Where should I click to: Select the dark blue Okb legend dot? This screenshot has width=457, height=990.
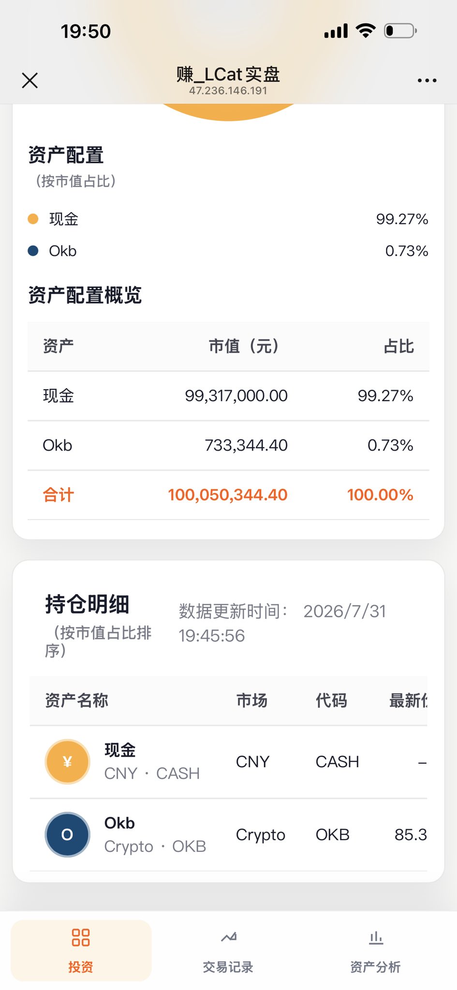point(33,251)
